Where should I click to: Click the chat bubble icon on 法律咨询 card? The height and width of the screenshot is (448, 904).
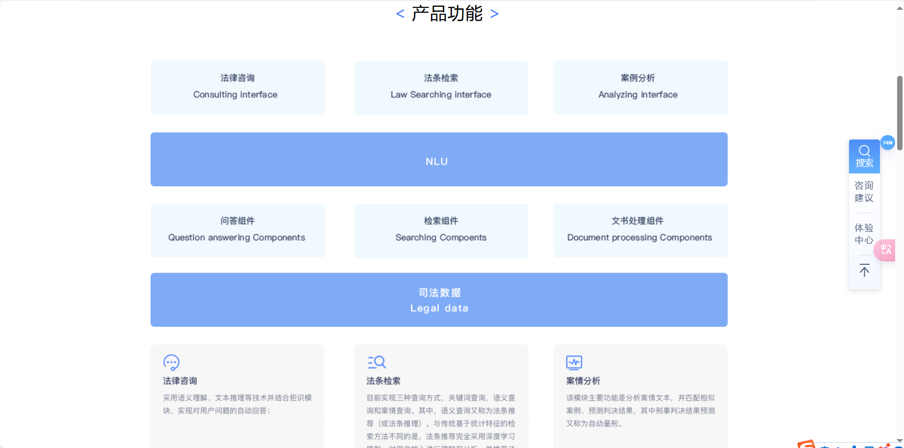point(171,362)
